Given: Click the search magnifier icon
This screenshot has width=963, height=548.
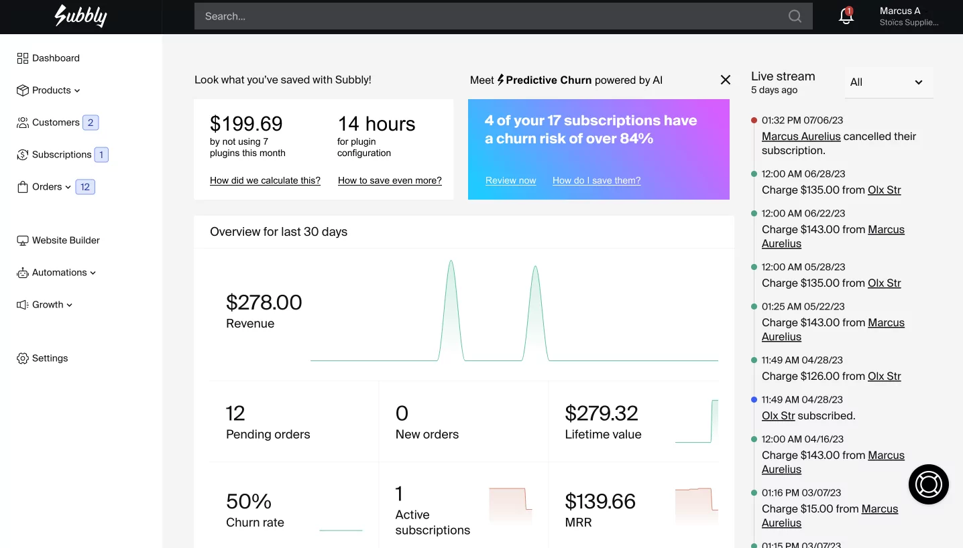Looking at the screenshot, I should click(795, 17).
